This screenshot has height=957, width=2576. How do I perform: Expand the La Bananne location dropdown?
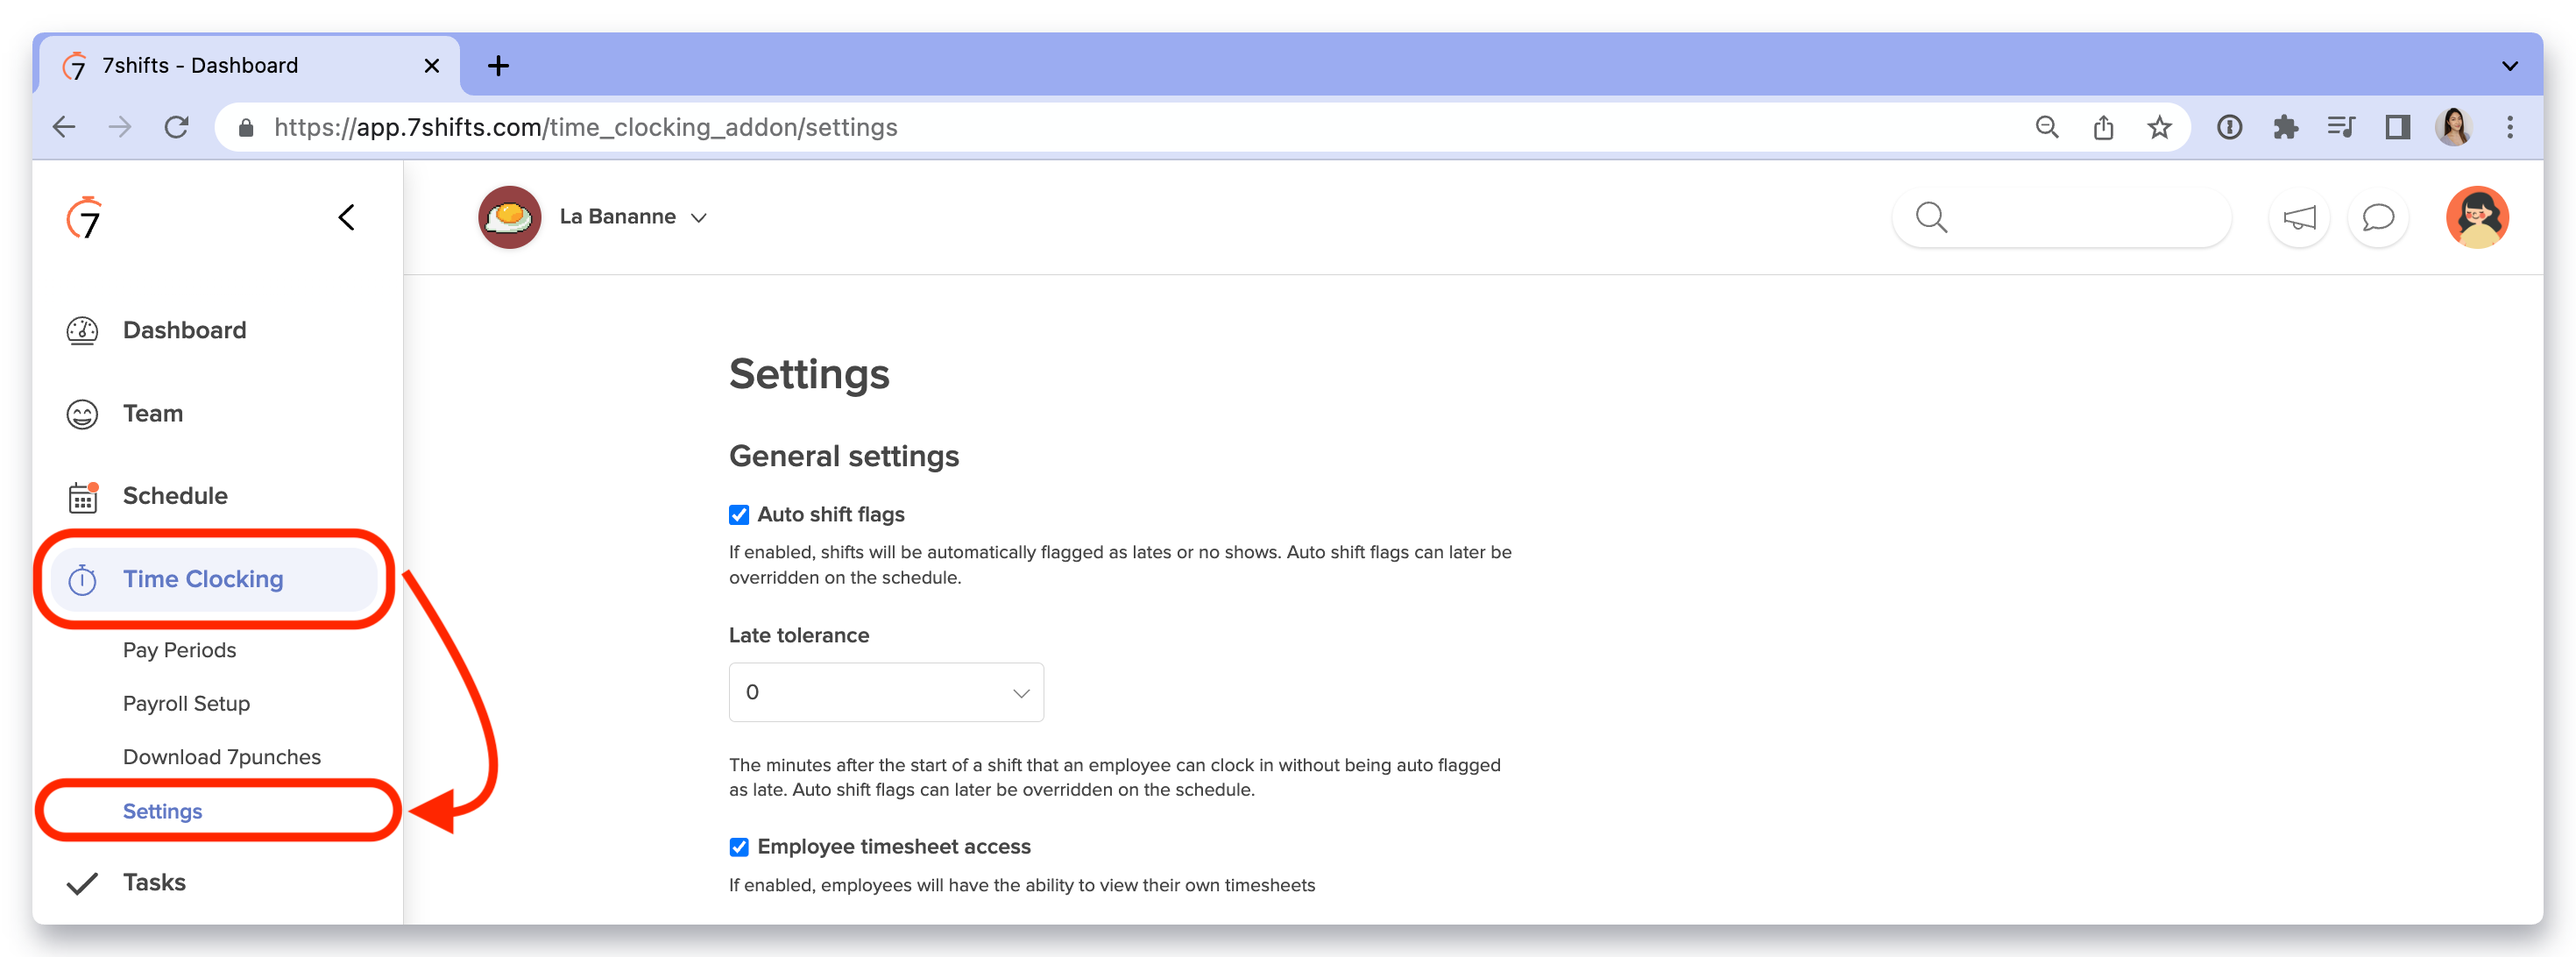(699, 218)
